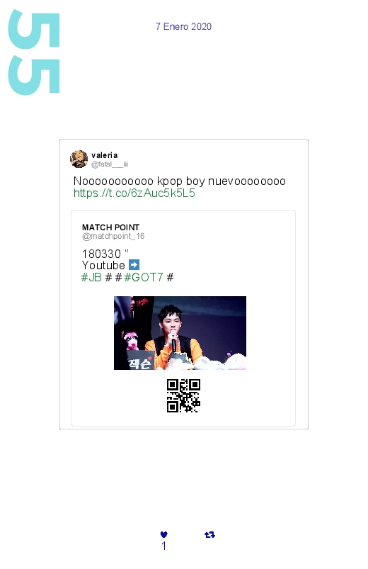
Task: Click the like count 1
Action: point(164,546)
